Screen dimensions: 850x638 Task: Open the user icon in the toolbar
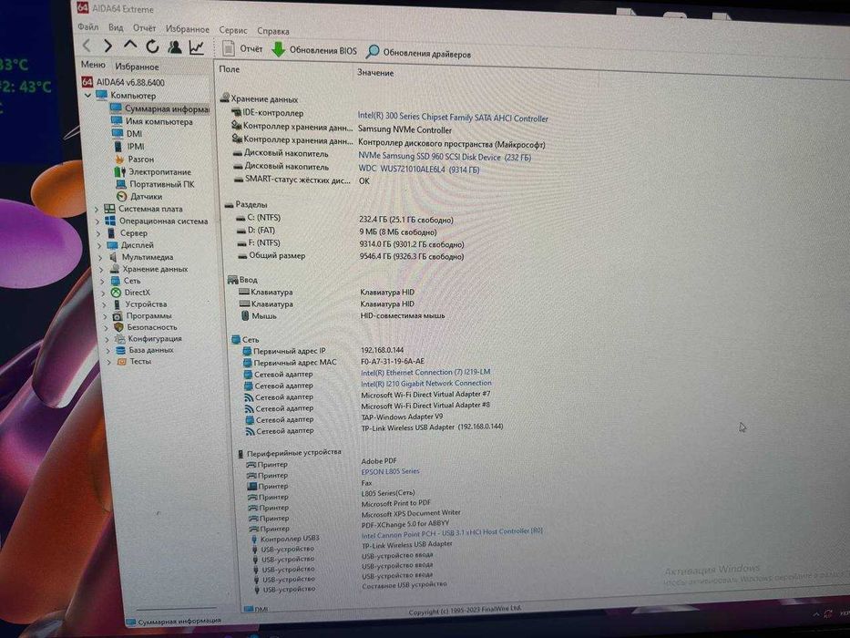coord(175,47)
